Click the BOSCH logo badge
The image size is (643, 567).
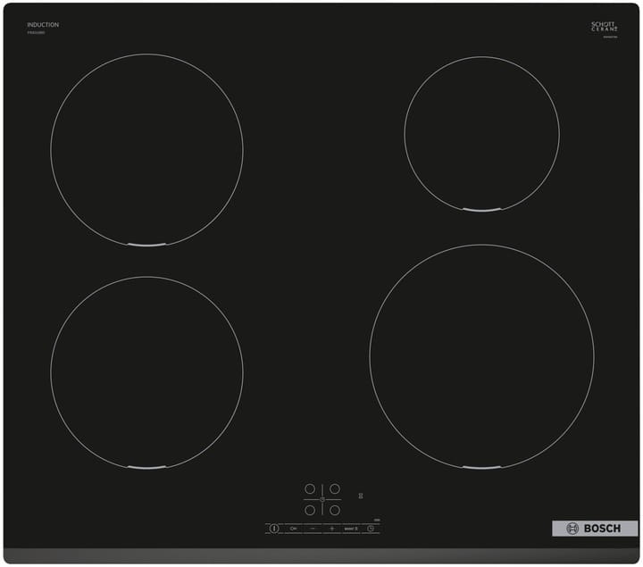point(595,529)
